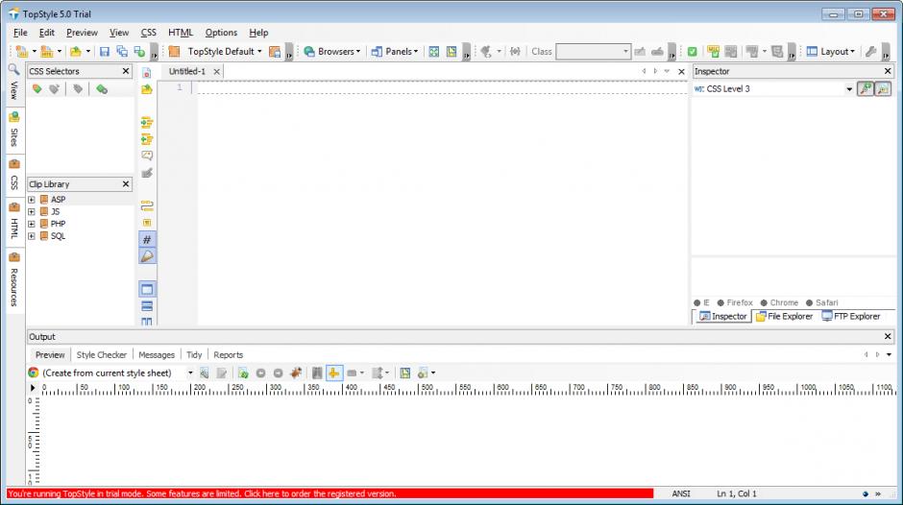The width and height of the screenshot is (903, 505).
Task: Expand the ASP folder in Clip Library
Action: click(x=32, y=200)
